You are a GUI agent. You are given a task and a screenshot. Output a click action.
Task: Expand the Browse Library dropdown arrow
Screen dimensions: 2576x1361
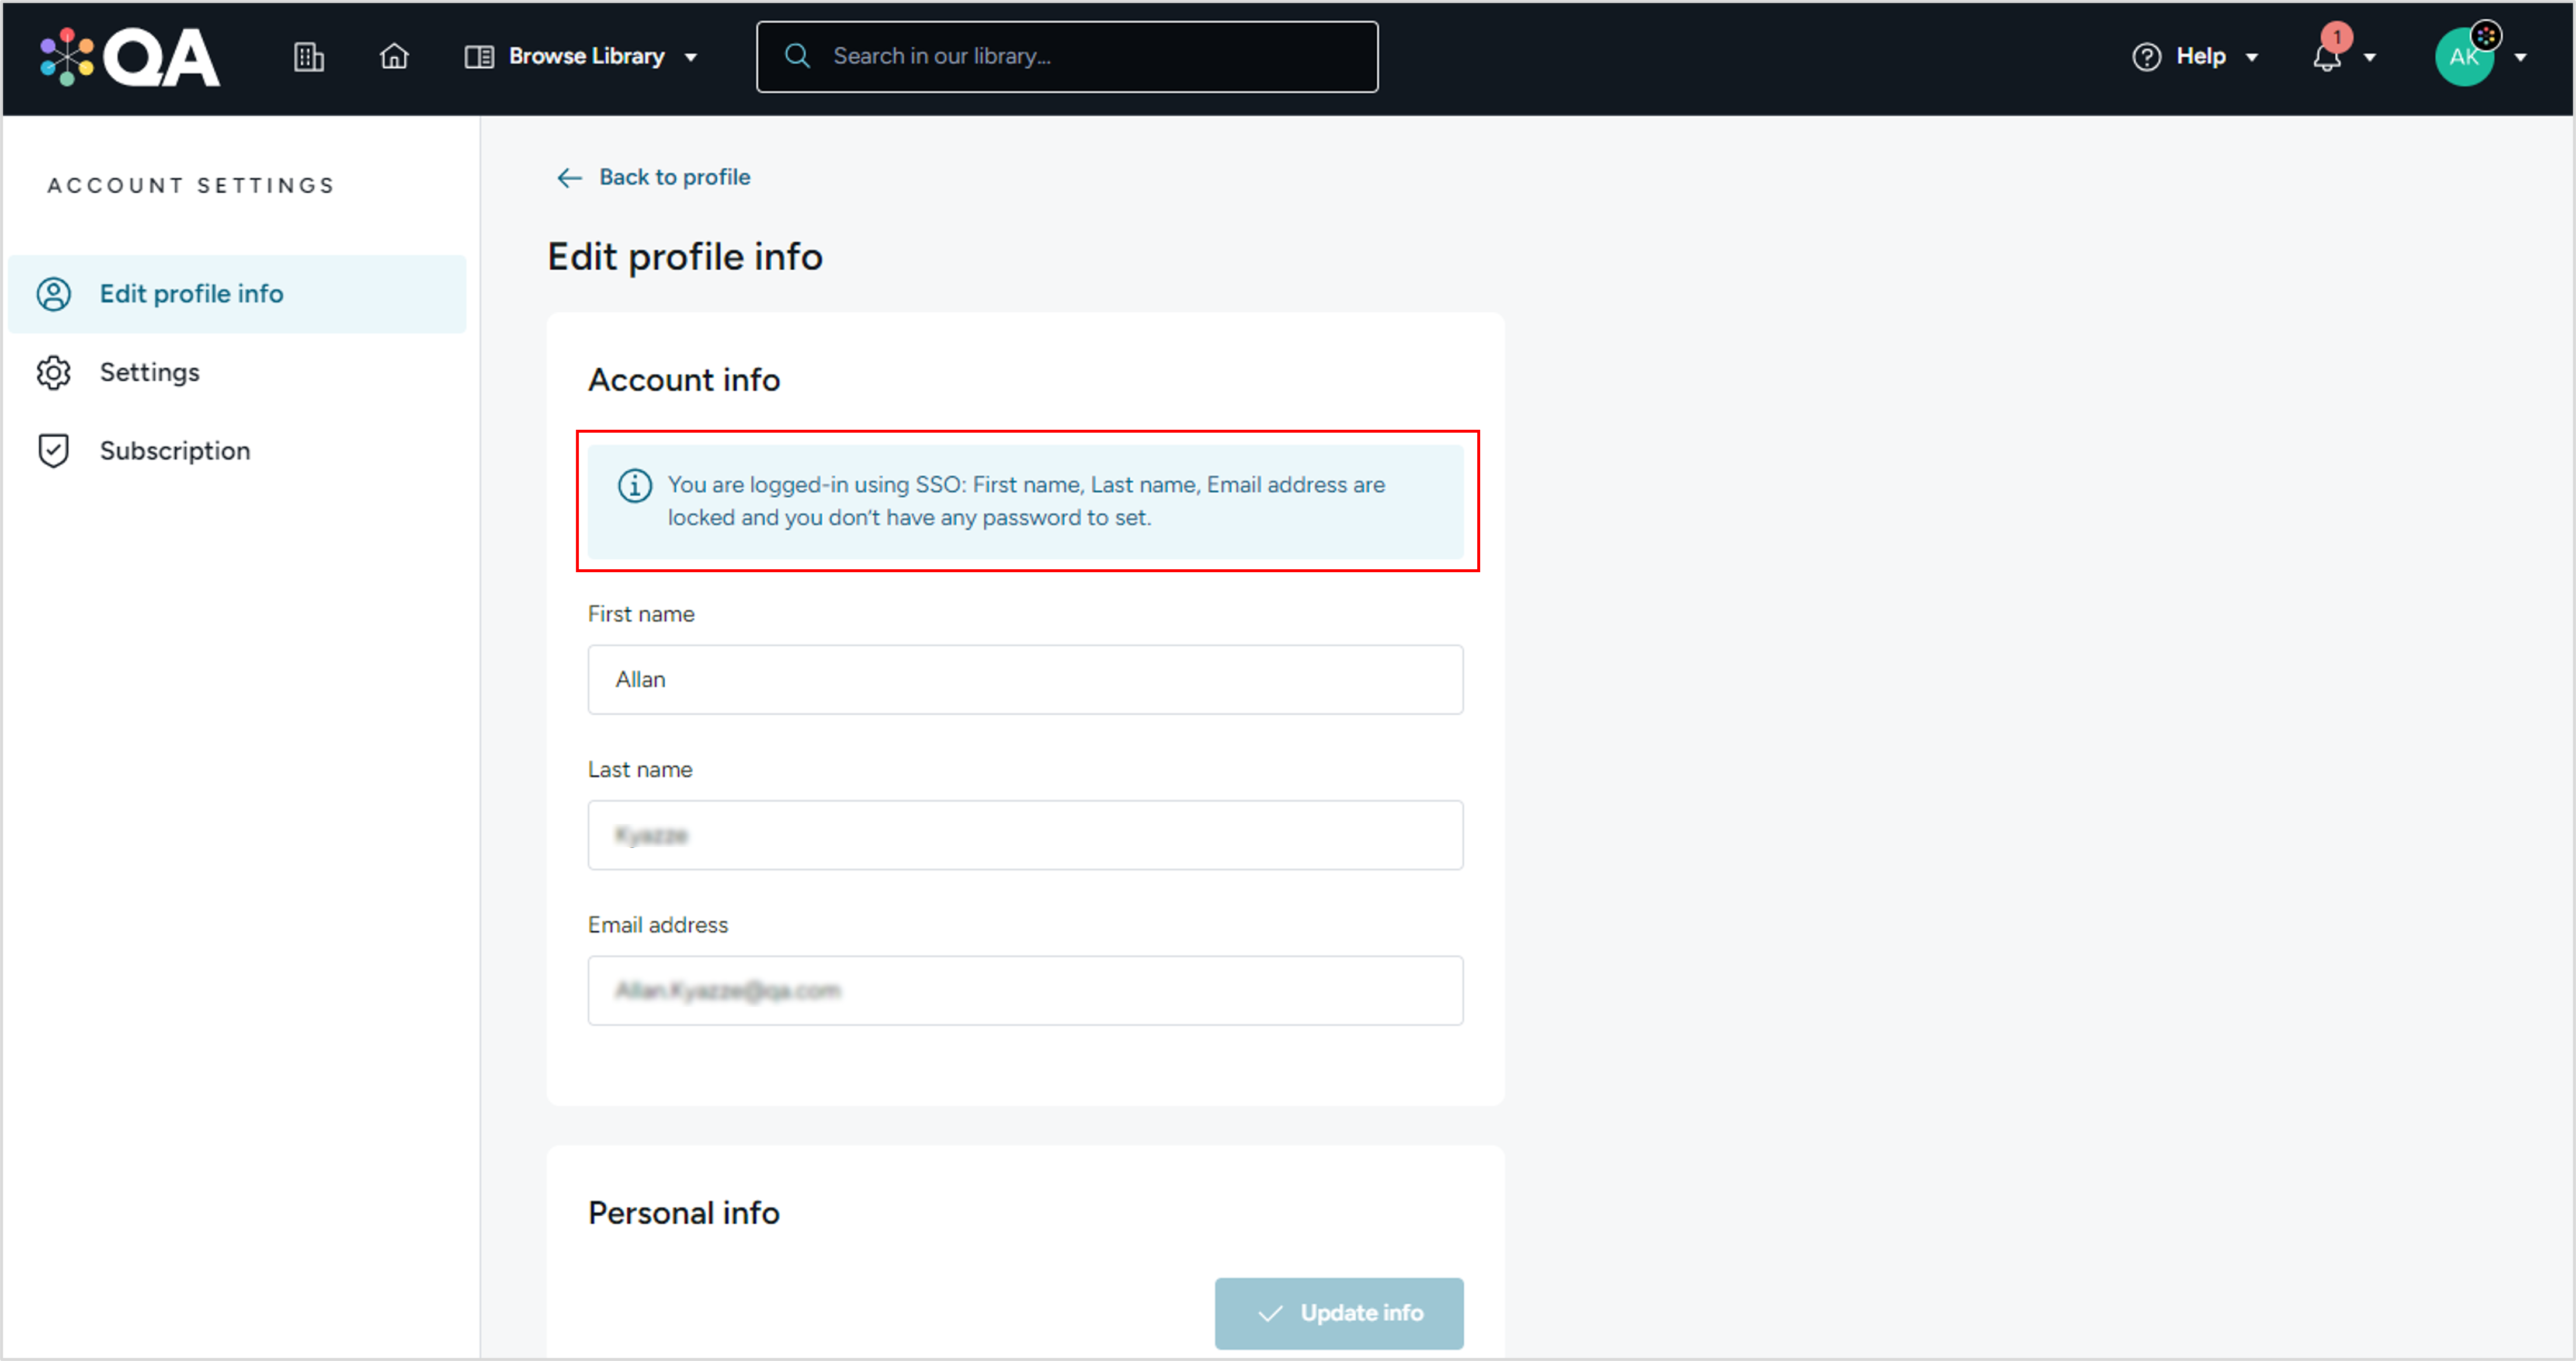[x=691, y=58]
